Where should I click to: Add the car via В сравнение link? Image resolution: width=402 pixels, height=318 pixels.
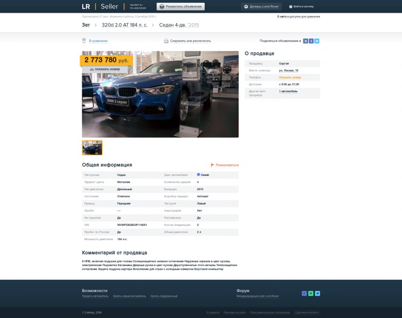(x=98, y=41)
